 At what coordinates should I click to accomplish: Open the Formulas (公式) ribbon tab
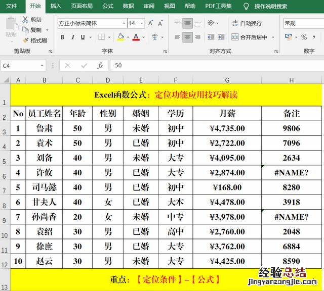[x=108, y=6]
